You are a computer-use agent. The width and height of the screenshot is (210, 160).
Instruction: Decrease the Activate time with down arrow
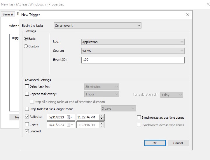pyautogui.click(x=102, y=118)
